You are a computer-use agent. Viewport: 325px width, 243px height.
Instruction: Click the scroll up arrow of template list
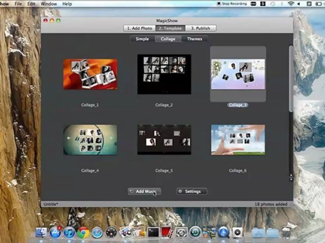point(291,175)
